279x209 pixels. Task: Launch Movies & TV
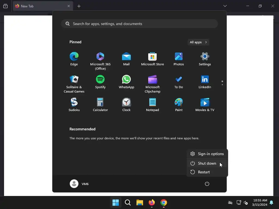[205, 105]
